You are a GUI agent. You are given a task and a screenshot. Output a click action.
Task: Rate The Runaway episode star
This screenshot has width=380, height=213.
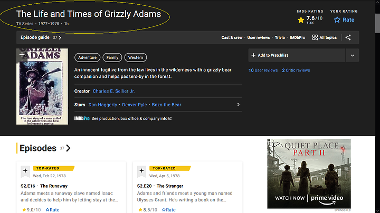(48, 209)
